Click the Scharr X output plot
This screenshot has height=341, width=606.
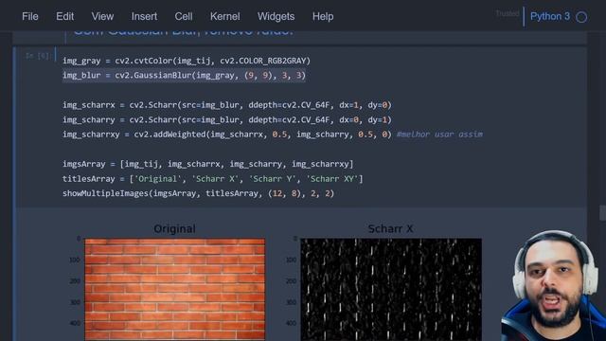(x=391, y=290)
